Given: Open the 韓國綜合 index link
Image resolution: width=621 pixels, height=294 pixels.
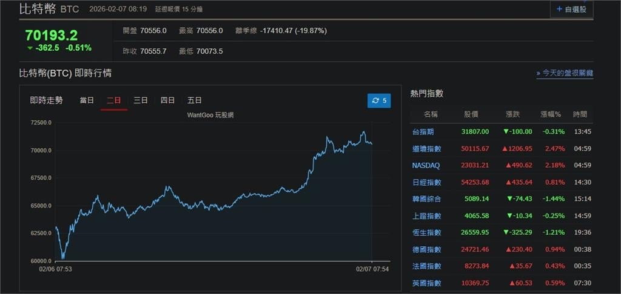Looking at the screenshot, I should [426, 199].
